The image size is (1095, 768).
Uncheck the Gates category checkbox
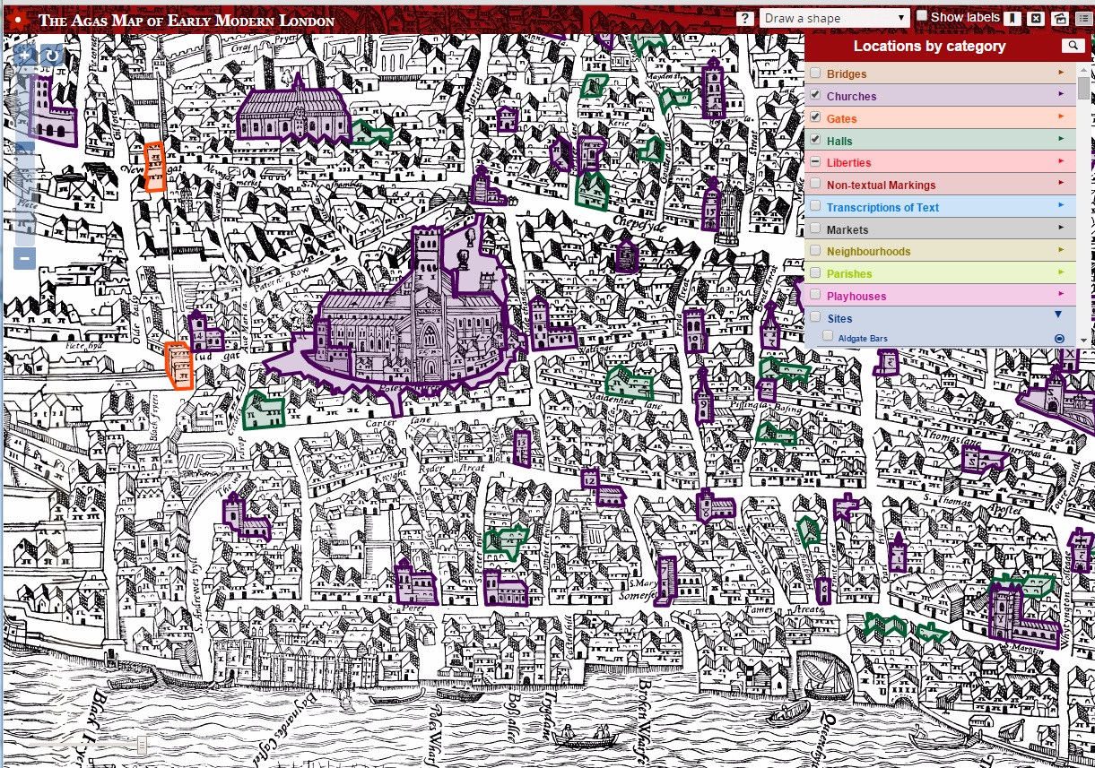click(815, 117)
